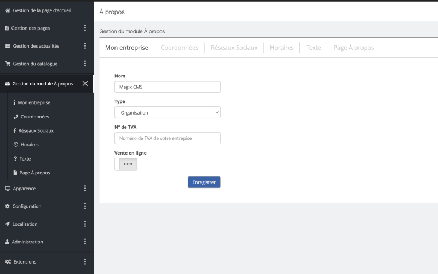438x274 pixels.
Task: Click the clock icon beside Horaires in sidebar
Action: (x=16, y=145)
